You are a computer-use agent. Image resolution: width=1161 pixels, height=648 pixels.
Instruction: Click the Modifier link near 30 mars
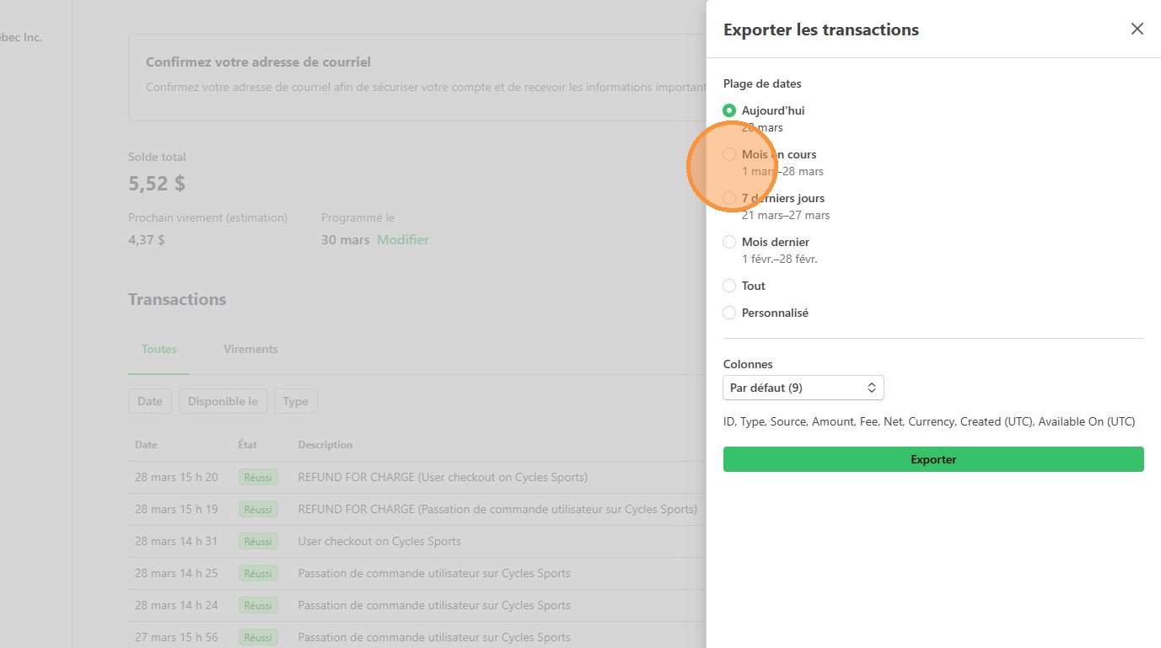pyautogui.click(x=402, y=240)
